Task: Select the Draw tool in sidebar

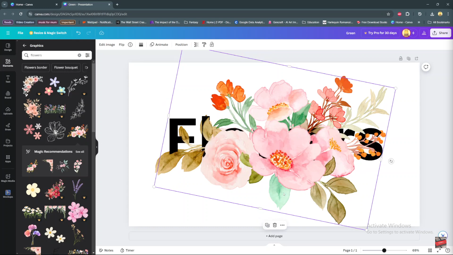Action: click(8, 127)
